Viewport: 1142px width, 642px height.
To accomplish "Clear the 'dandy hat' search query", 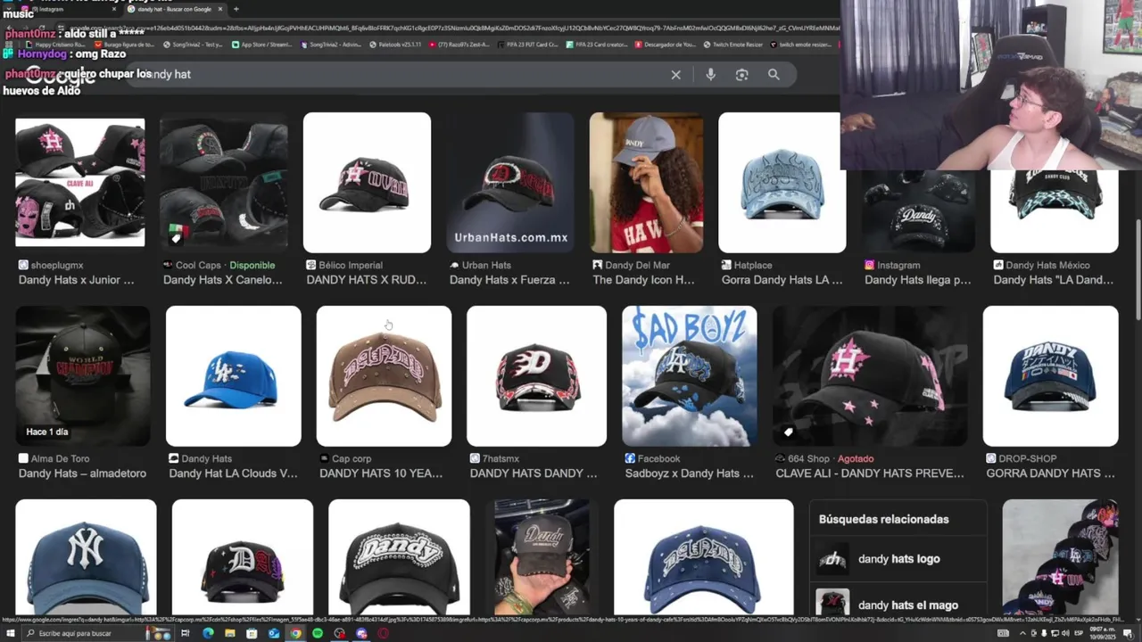I will tap(675, 75).
